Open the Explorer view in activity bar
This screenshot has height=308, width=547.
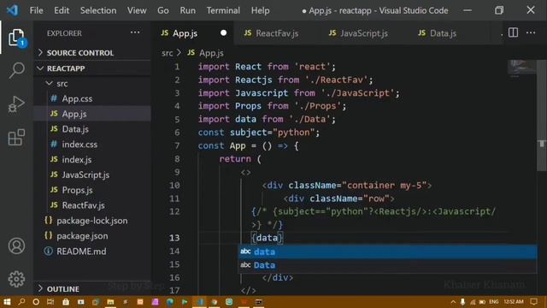[x=16, y=38]
